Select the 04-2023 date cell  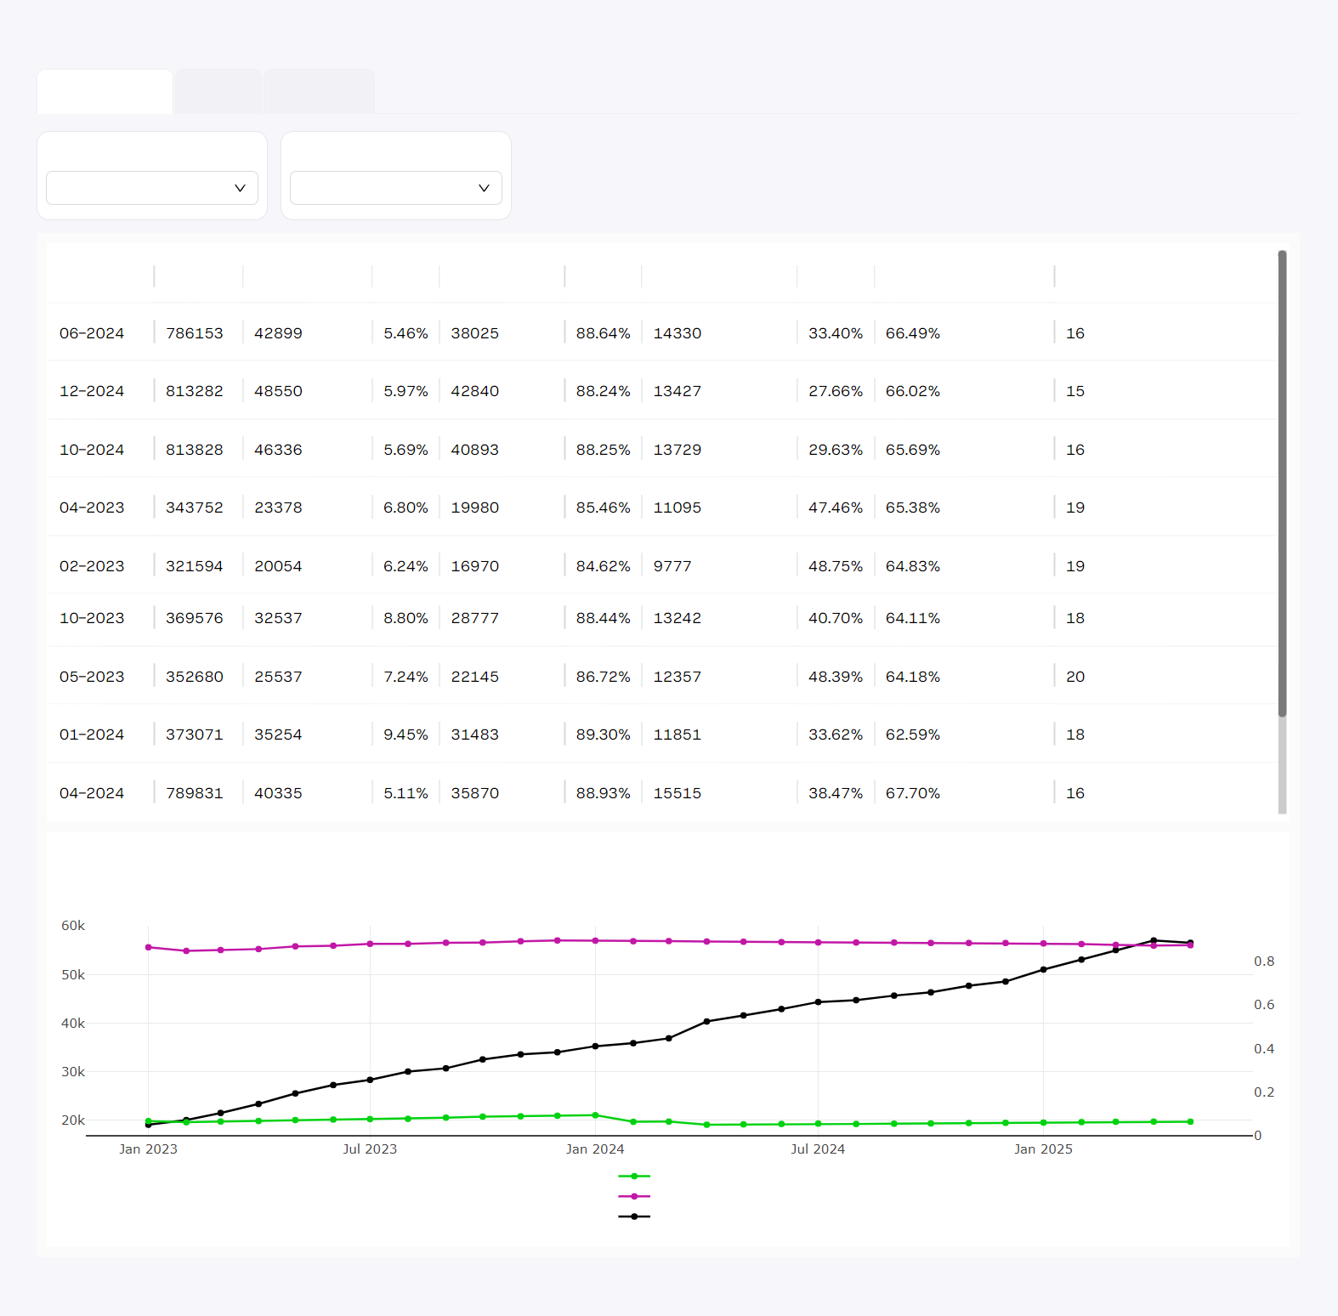click(x=92, y=508)
